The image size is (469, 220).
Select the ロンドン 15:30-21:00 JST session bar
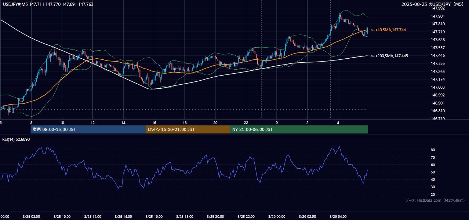188,129
